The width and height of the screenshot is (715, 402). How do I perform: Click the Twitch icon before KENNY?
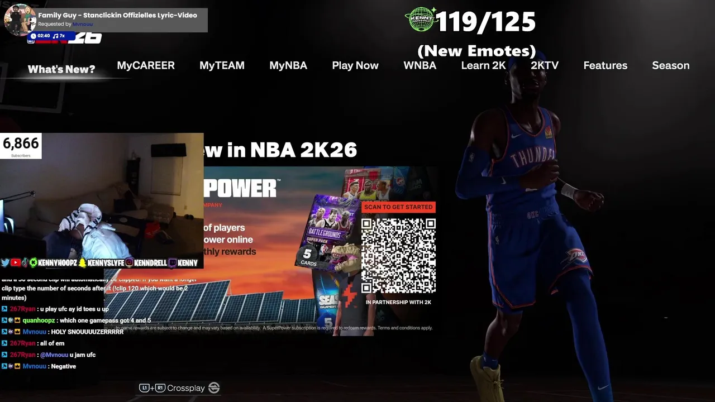(x=173, y=262)
